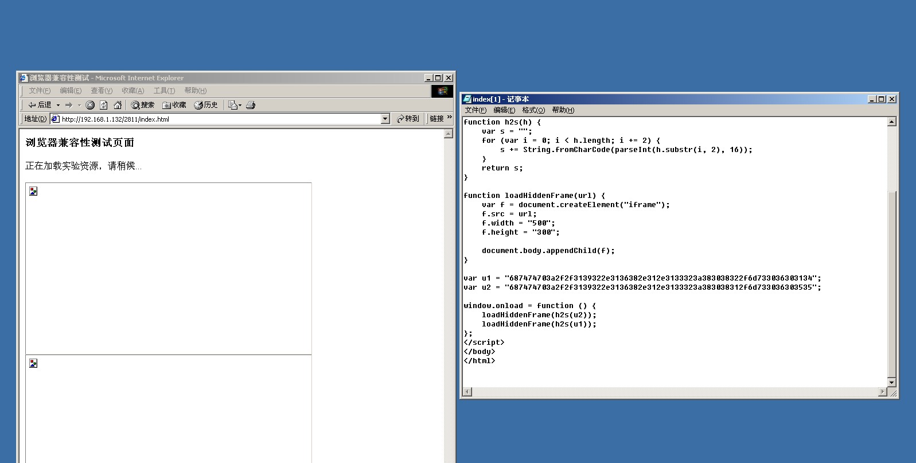916x463 pixels.
Task: Click the broken image icon in the first iframe
Action: (33, 191)
